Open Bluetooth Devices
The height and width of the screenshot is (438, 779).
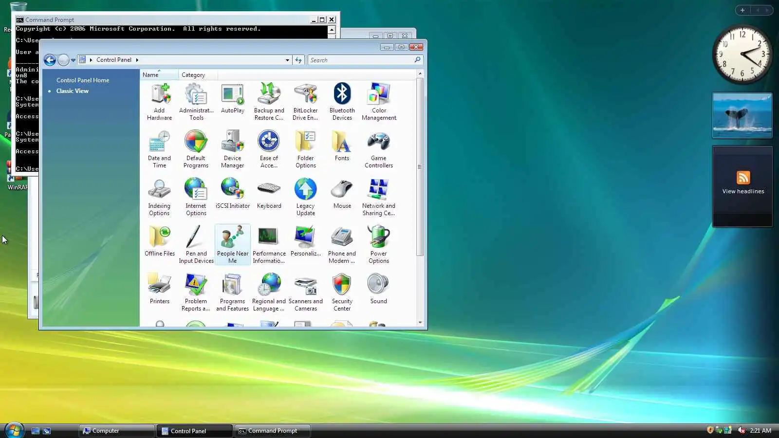point(342,102)
